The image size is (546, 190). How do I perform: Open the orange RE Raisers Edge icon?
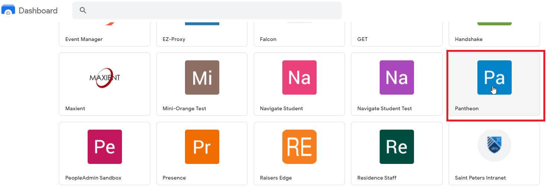[299, 147]
